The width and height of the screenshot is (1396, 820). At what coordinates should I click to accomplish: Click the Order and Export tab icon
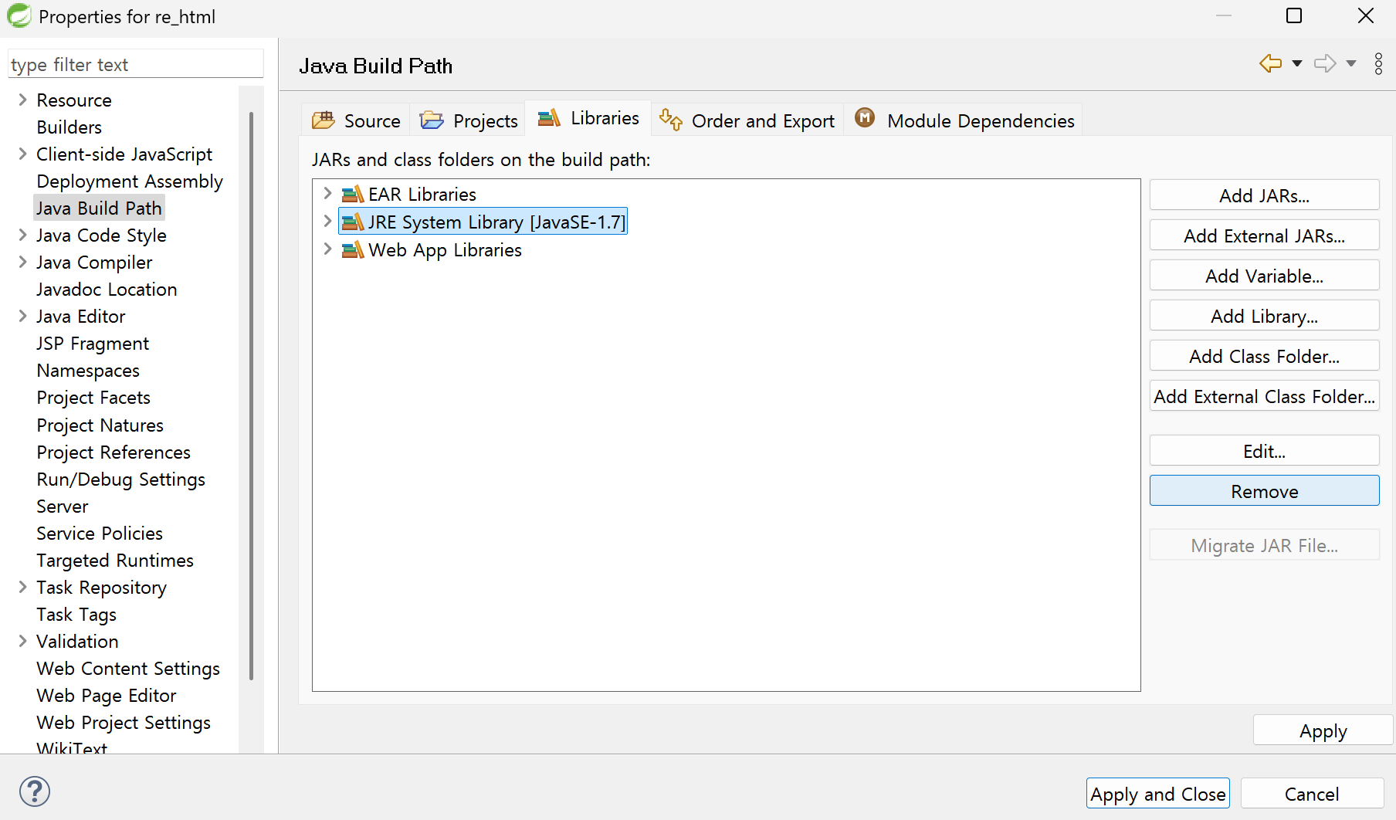click(671, 120)
